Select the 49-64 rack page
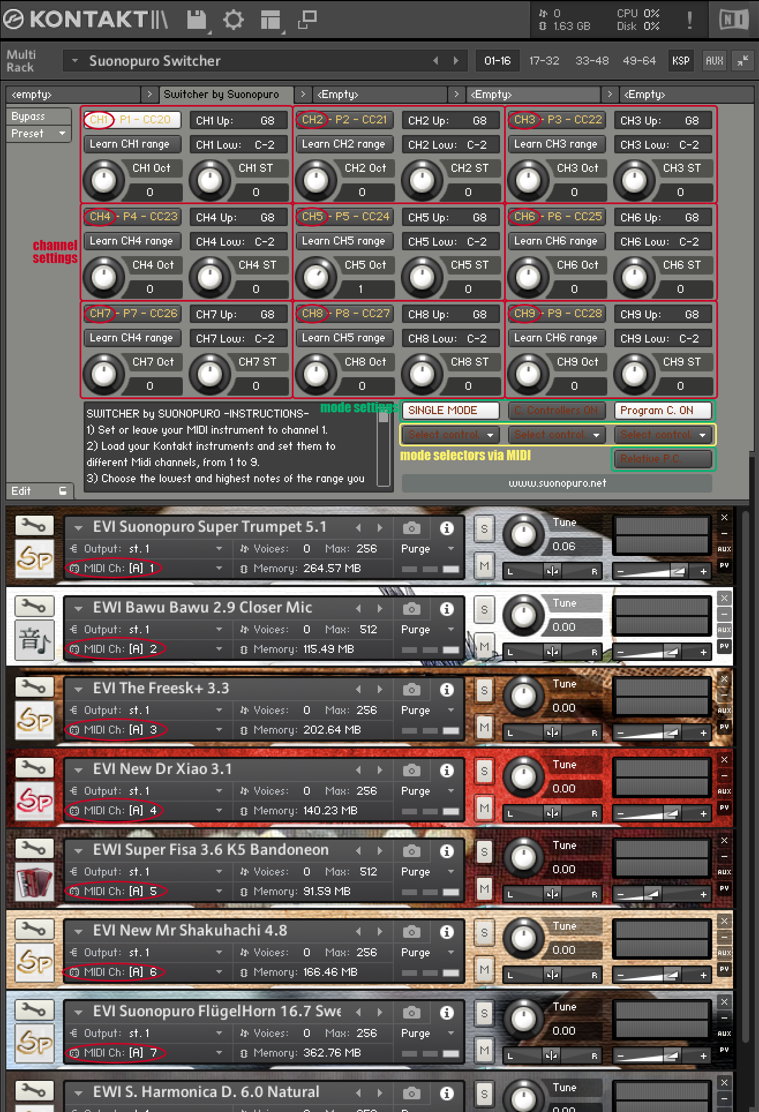Screen dimensions: 759x1112 coord(639,61)
